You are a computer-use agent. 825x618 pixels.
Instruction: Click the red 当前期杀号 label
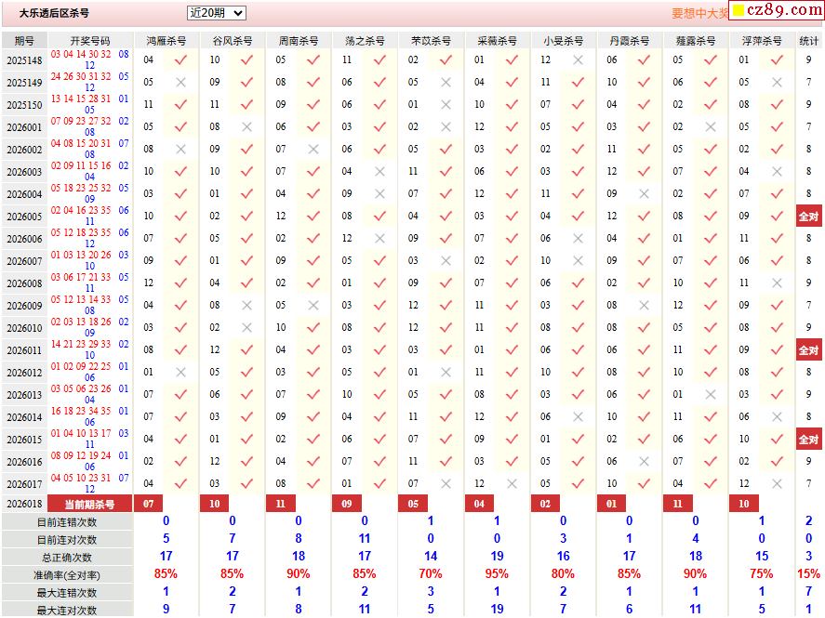(x=88, y=504)
